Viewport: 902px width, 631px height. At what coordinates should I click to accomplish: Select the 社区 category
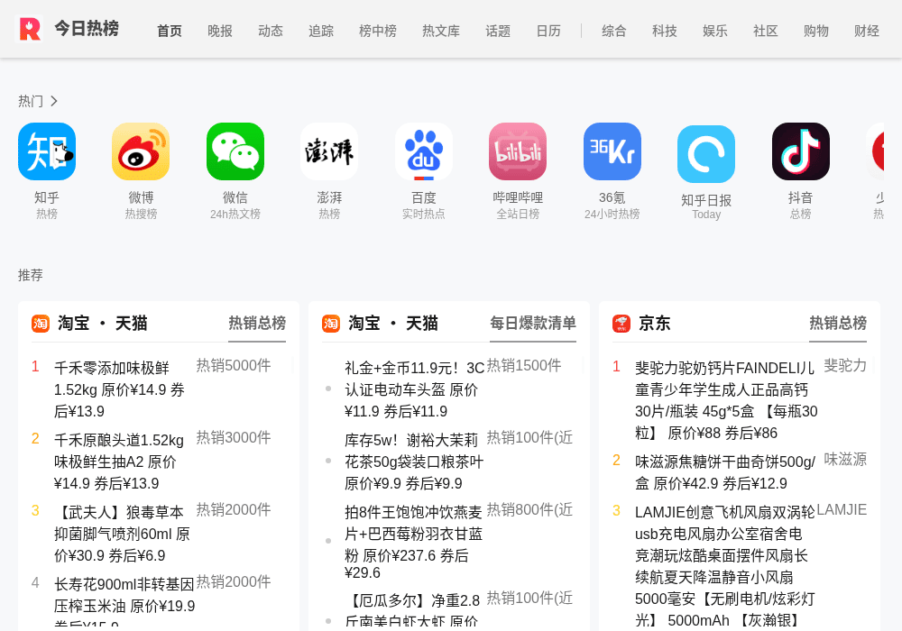(766, 31)
